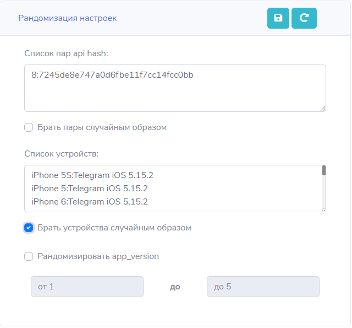The height and width of the screenshot is (328, 352).
Task: Click the reset/refresh arrow icon
Action: [304, 18]
